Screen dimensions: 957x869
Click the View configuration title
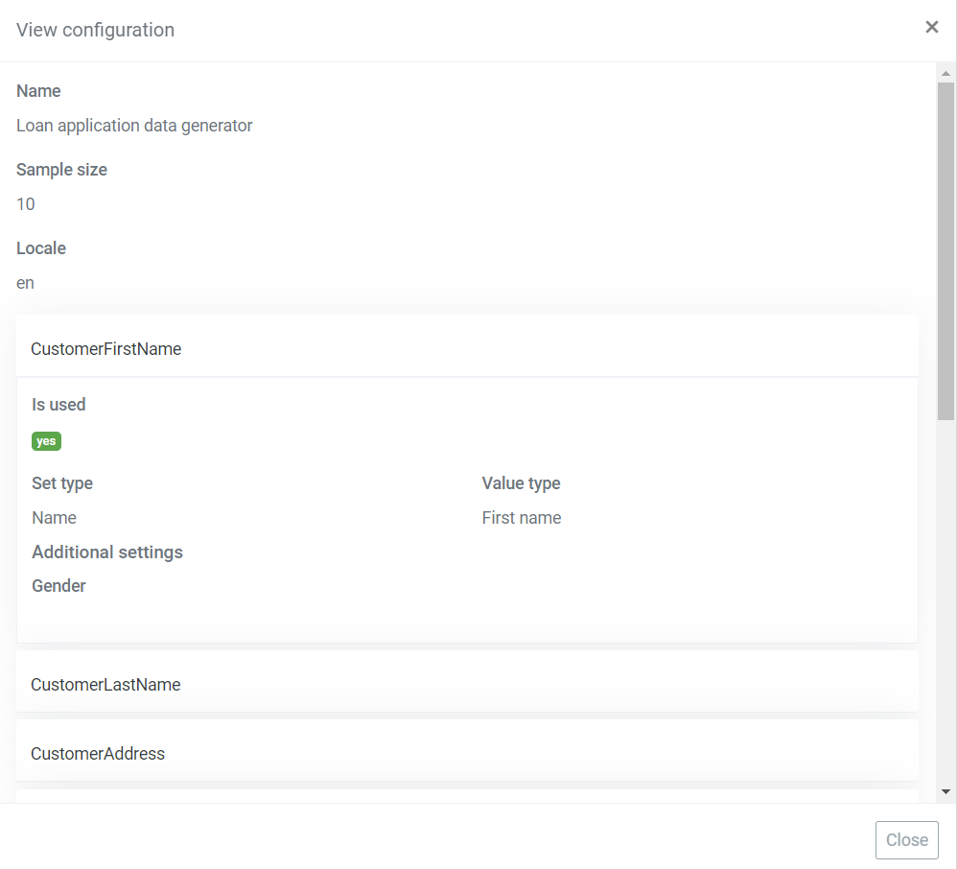tap(95, 30)
